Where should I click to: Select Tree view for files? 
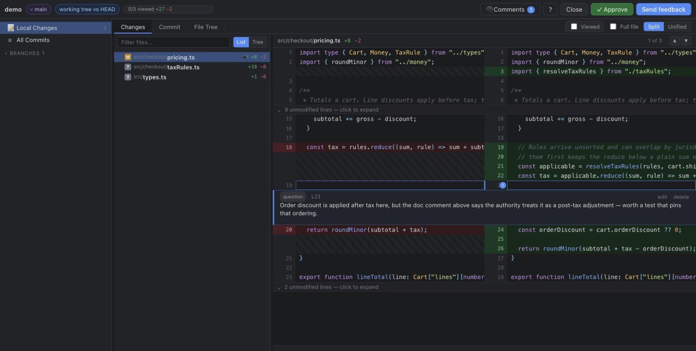(x=258, y=42)
